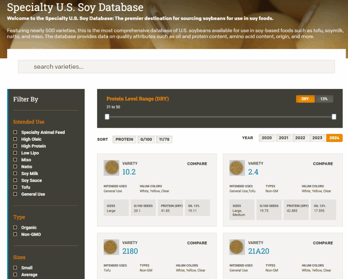Tick the Tofu intended use checkbox
Screen dimensions: 348x279
tap(15, 187)
